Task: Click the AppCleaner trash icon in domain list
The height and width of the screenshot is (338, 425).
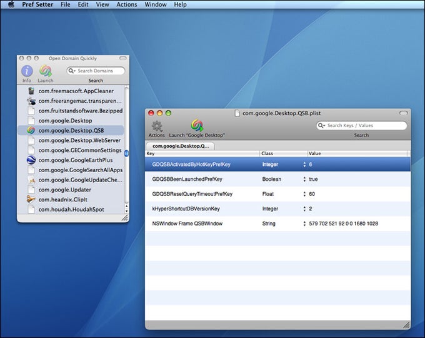Action: point(31,91)
